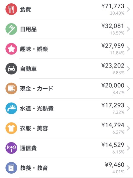
Task: Tap the brown wallet 現金・カード icon
Action: tap(11, 88)
